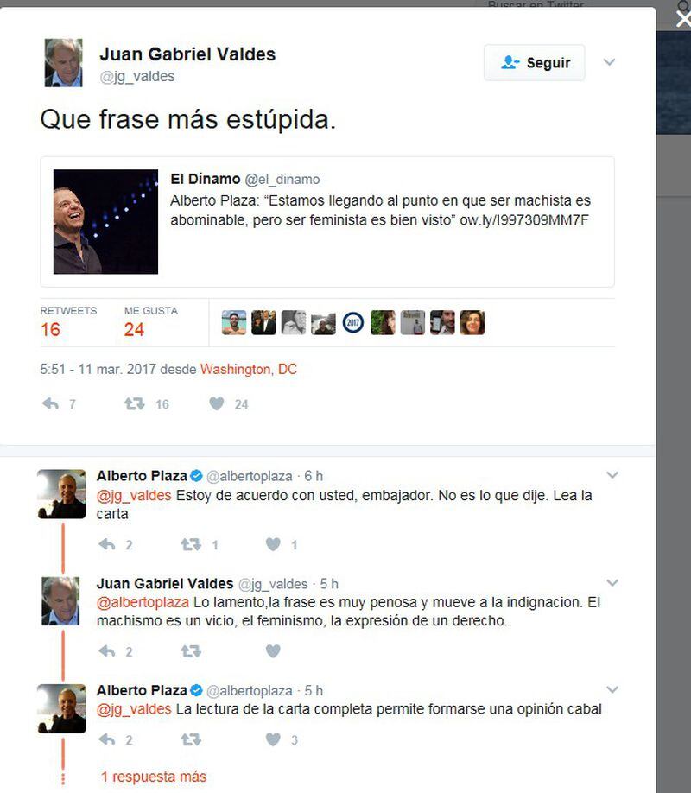This screenshot has width=691, height=793.
Task: Click reply icon on main tweet
Action: [51, 403]
